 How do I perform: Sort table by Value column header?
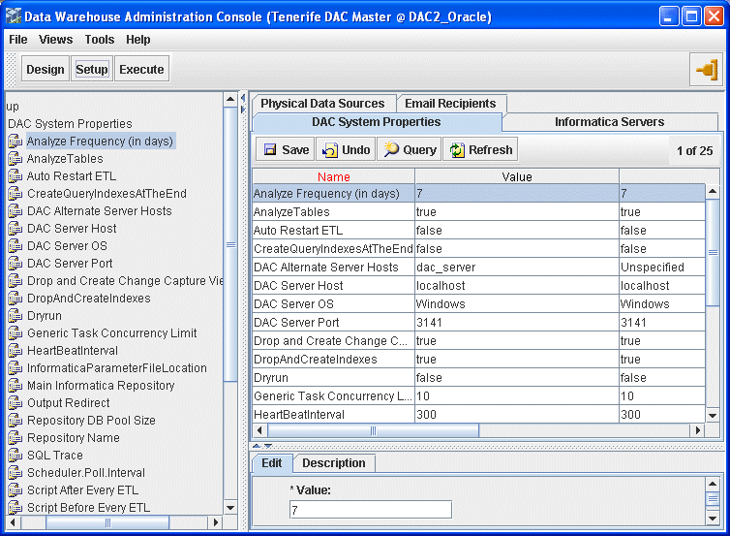(x=517, y=176)
